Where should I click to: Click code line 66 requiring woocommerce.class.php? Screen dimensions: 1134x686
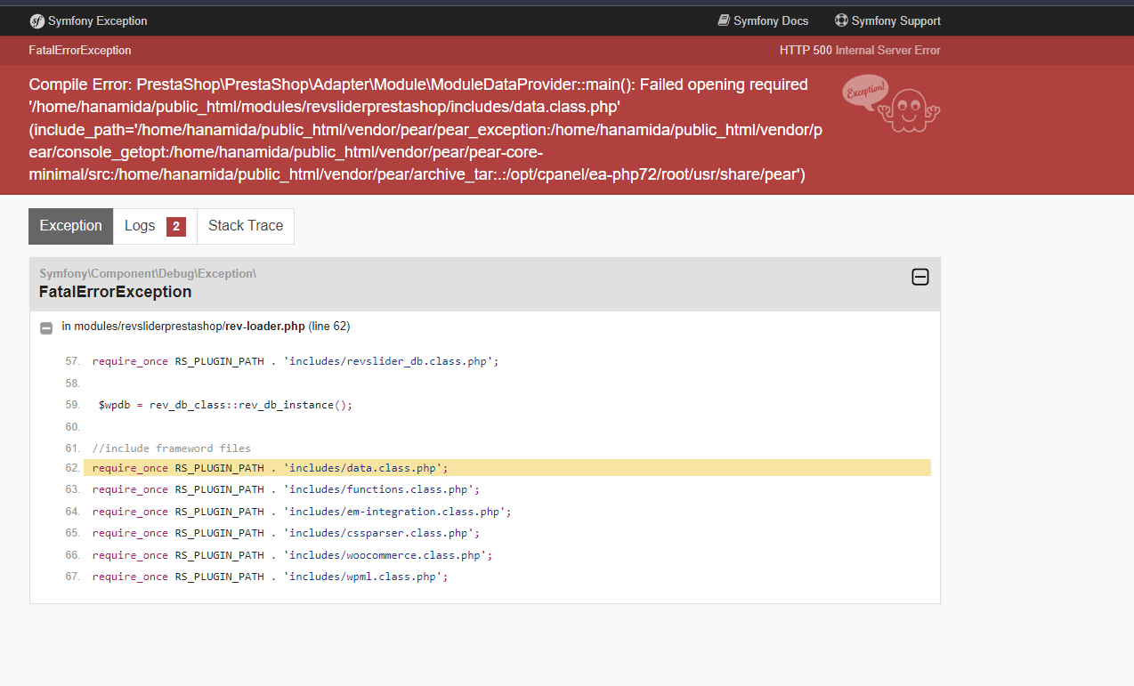click(292, 555)
